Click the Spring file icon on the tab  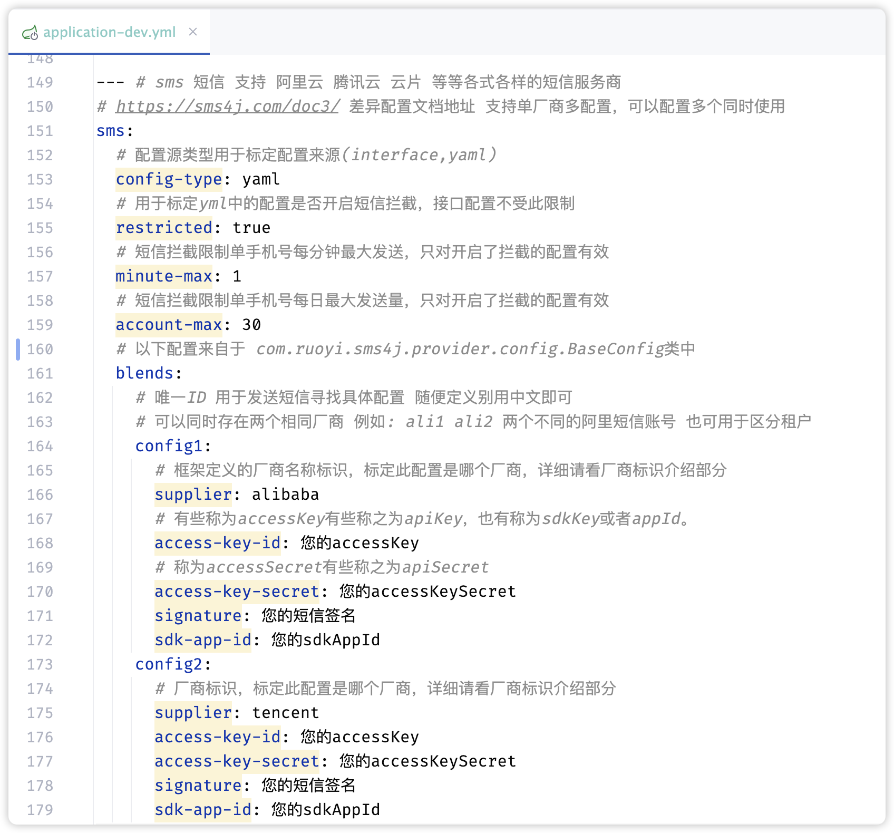tap(30, 33)
